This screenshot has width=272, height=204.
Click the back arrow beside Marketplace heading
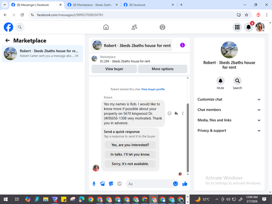click(8, 40)
